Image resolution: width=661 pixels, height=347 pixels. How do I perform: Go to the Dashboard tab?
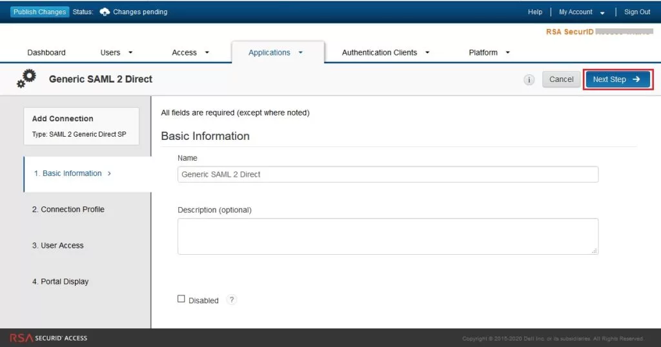click(46, 53)
